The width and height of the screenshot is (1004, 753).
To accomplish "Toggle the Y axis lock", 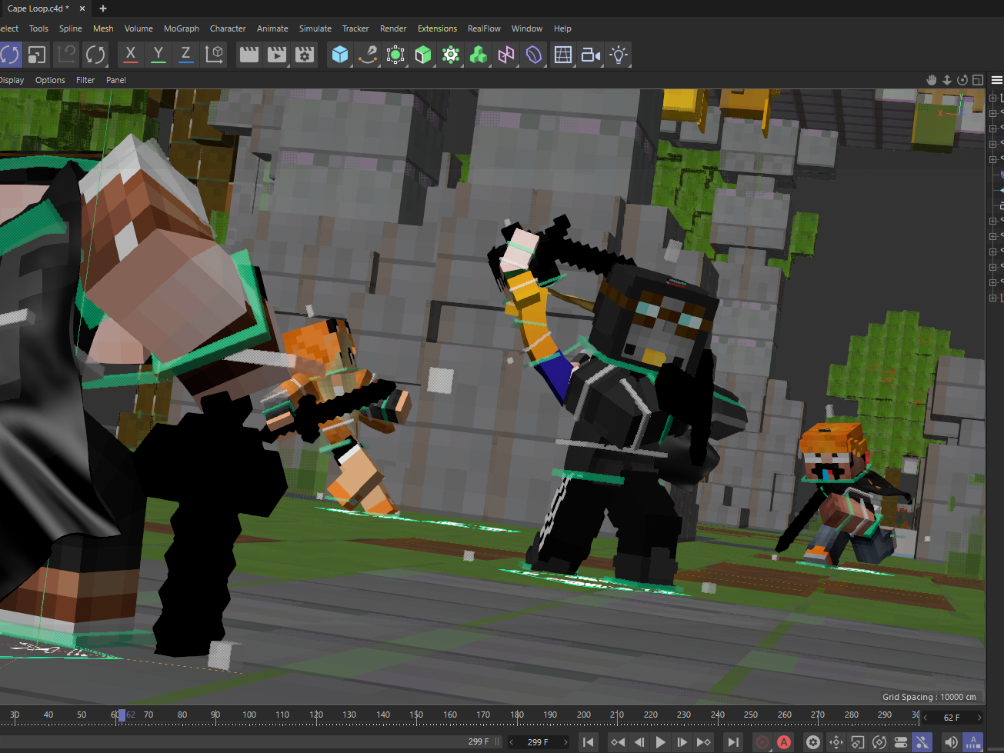I will click(x=158, y=55).
